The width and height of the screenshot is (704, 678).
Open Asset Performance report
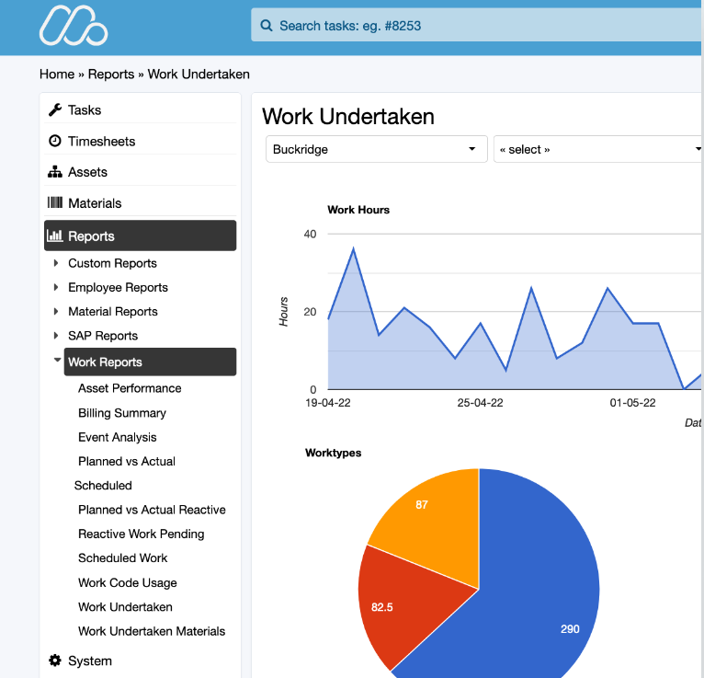point(130,388)
